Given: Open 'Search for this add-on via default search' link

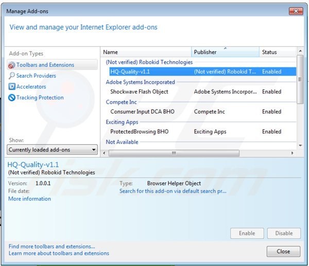Looking at the screenshot, I should 173,191.
